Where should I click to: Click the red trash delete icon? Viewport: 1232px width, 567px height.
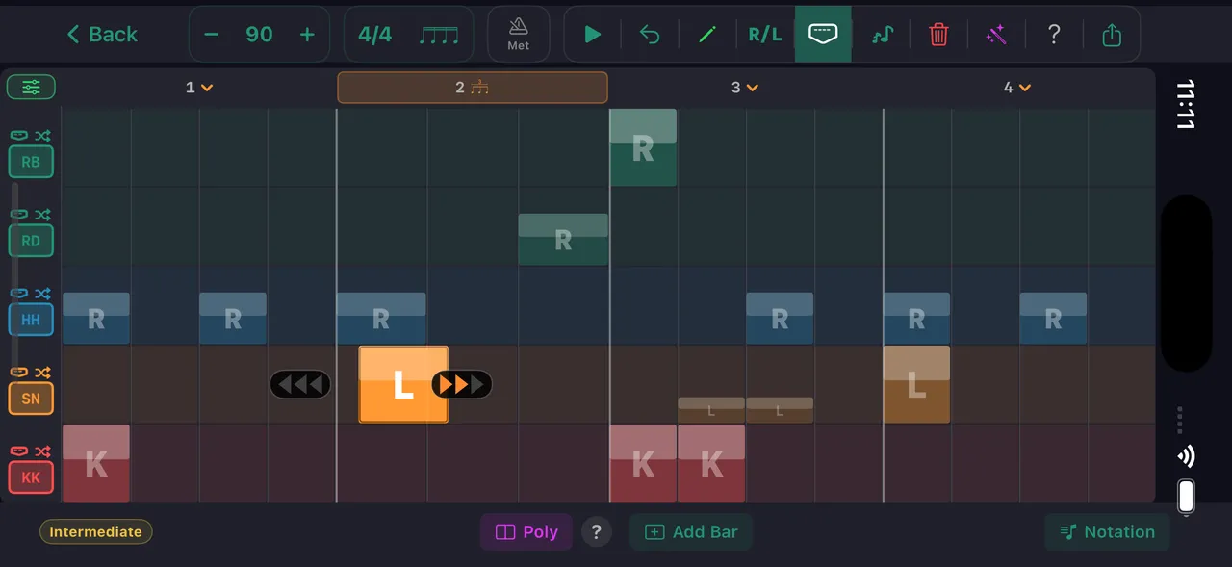tap(938, 35)
